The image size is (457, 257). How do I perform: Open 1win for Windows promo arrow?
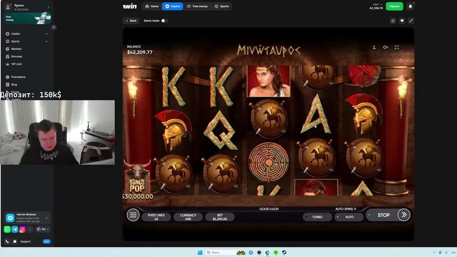coord(46,218)
